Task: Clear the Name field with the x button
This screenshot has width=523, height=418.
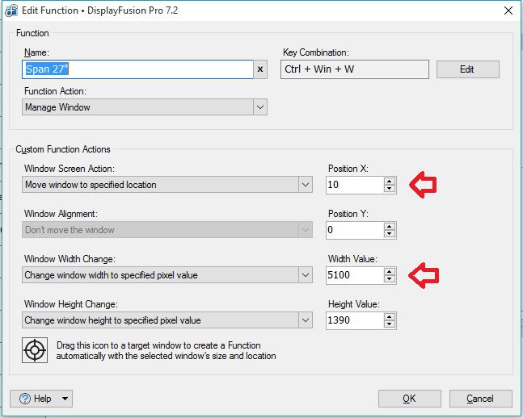Action: coord(260,69)
